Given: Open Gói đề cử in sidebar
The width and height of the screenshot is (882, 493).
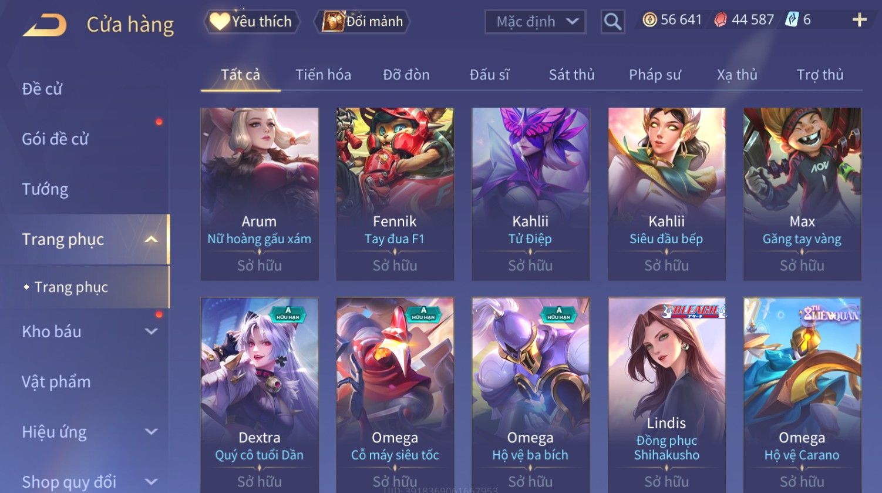Looking at the screenshot, I should click(x=55, y=139).
